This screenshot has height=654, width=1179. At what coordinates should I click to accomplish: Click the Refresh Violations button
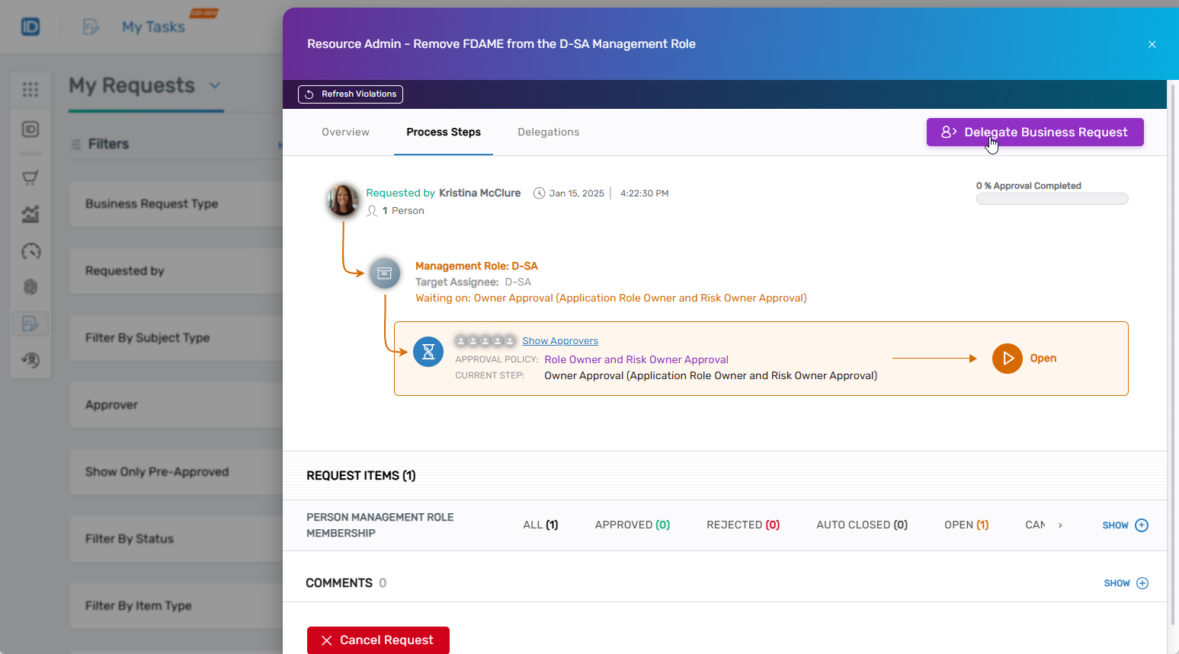click(351, 94)
